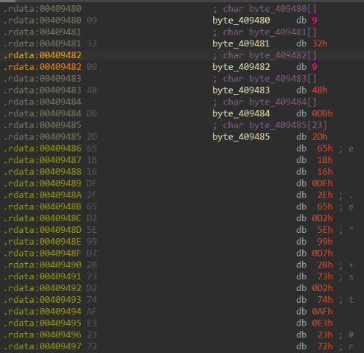Click the 0DBh operand value

click(x=322, y=113)
